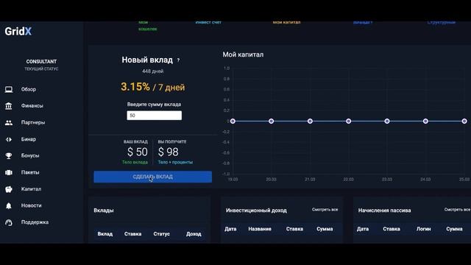Click the Статус column header in Вклады
Viewport: 471px width, 265px height.
point(162,234)
